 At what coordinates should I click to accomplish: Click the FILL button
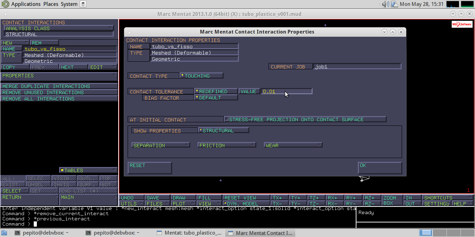(209, 197)
